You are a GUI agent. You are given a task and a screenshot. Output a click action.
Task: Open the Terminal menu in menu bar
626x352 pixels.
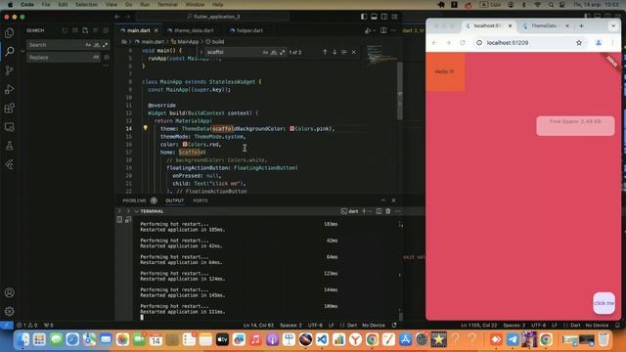[x=167, y=5]
